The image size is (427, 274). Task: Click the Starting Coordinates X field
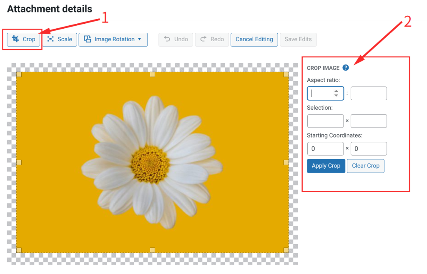click(325, 149)
